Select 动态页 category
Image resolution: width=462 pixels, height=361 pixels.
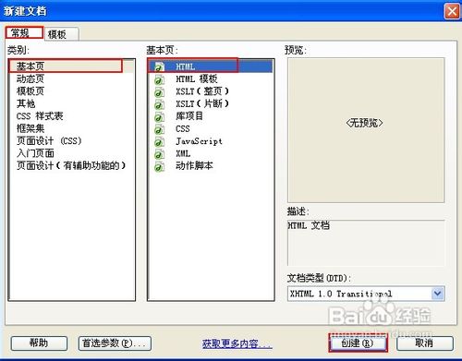pyautogui.click(x=72, y=78)
